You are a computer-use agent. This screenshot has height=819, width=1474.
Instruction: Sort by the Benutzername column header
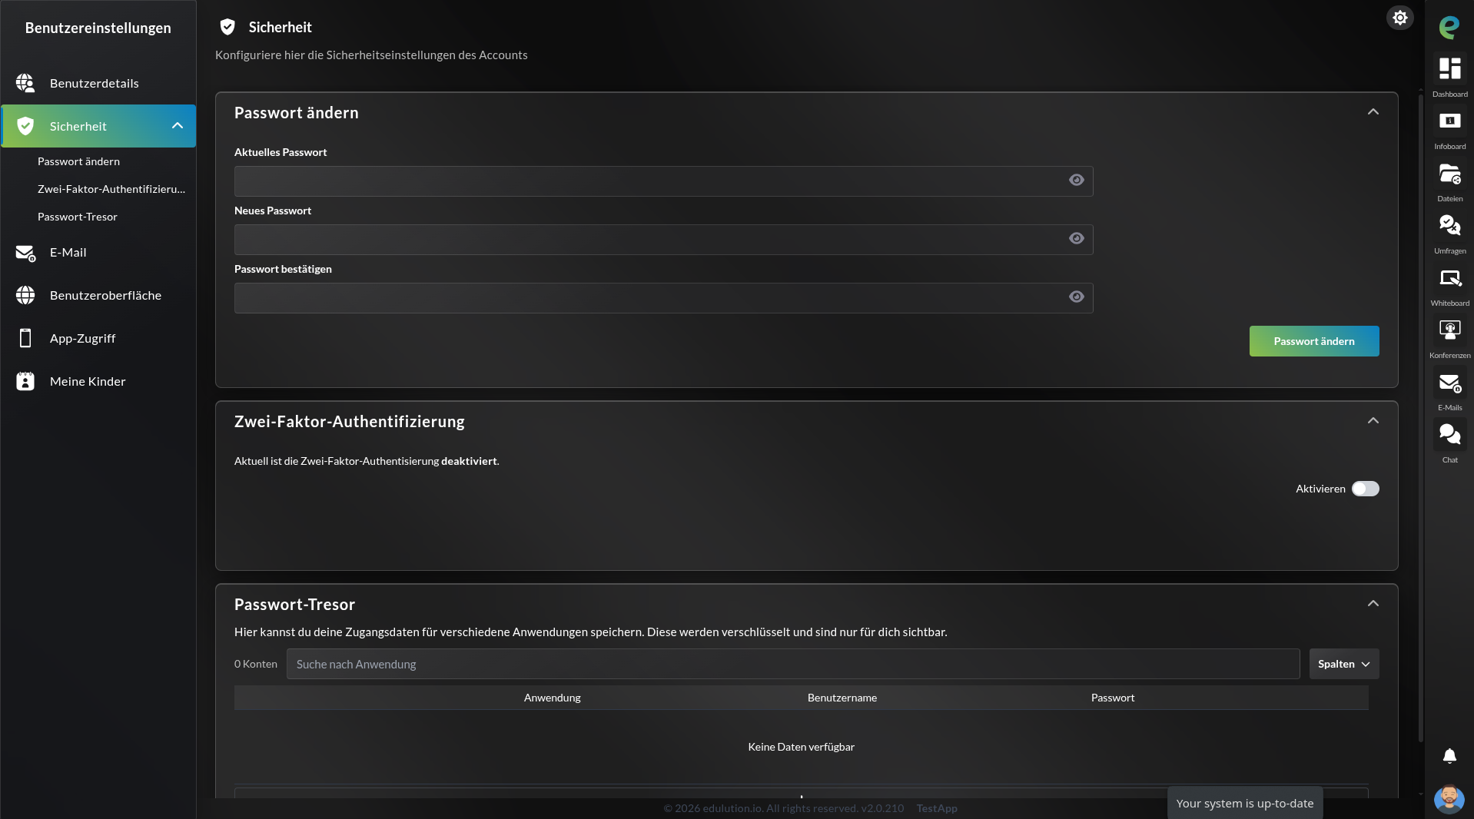842,698
